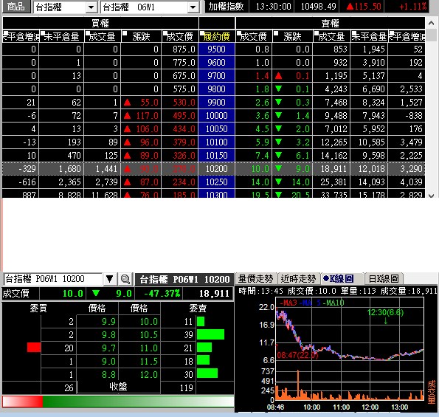Click the 12:30(6.6) low marker on chart
This screenshot has height=417, width=439.
(x=385, y=312)
